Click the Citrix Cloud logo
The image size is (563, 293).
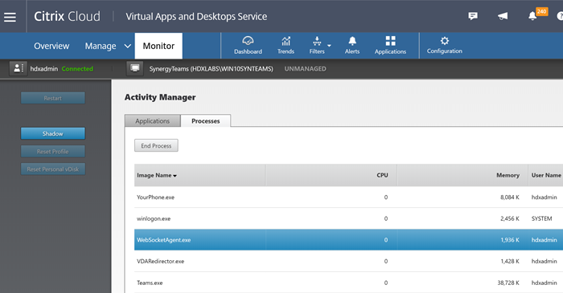pos(67,17)
